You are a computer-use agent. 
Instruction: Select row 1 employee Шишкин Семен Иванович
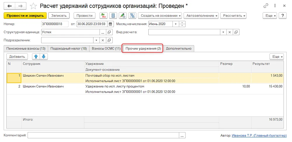pyautogui.click(x=43, y=76)
